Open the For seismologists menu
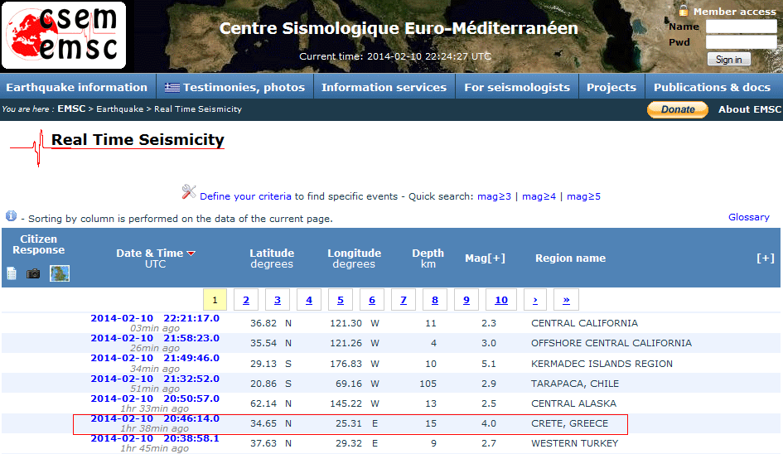 (516, 87)
